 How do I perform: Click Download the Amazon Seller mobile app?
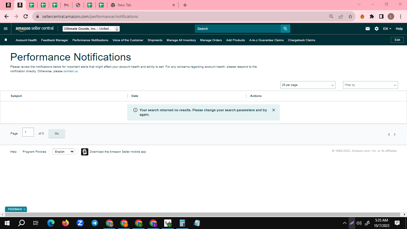118,152
